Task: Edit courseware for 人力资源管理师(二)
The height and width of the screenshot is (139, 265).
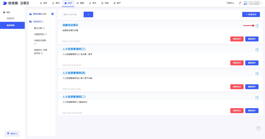Action: pos(252,111)
